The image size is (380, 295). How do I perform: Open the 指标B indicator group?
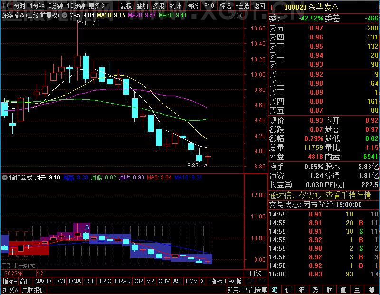218,281
